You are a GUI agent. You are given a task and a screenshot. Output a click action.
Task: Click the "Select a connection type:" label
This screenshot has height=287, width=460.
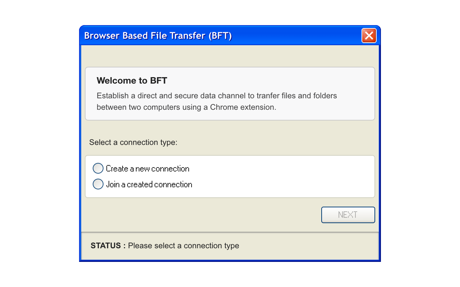[x=133, y=142]
